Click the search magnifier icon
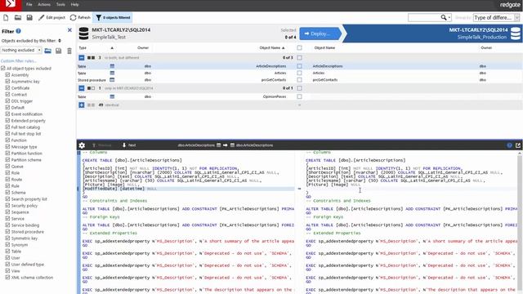 [x=444, y=17]
